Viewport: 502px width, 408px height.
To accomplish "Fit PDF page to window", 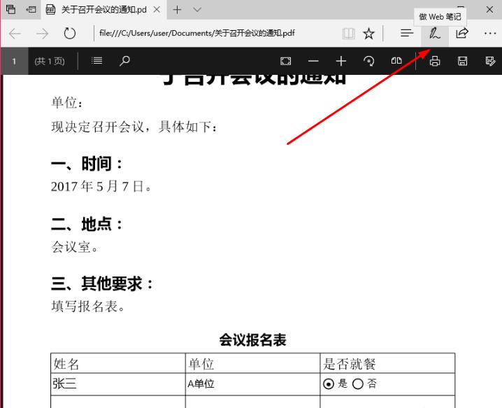I will point(285,61).
